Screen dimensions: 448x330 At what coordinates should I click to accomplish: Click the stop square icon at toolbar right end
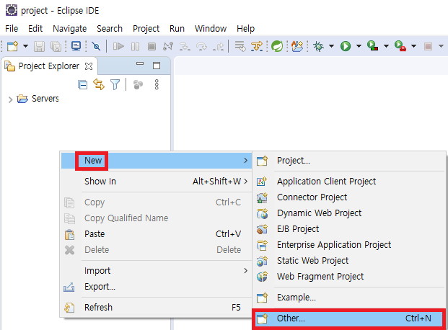coord(428,46)
